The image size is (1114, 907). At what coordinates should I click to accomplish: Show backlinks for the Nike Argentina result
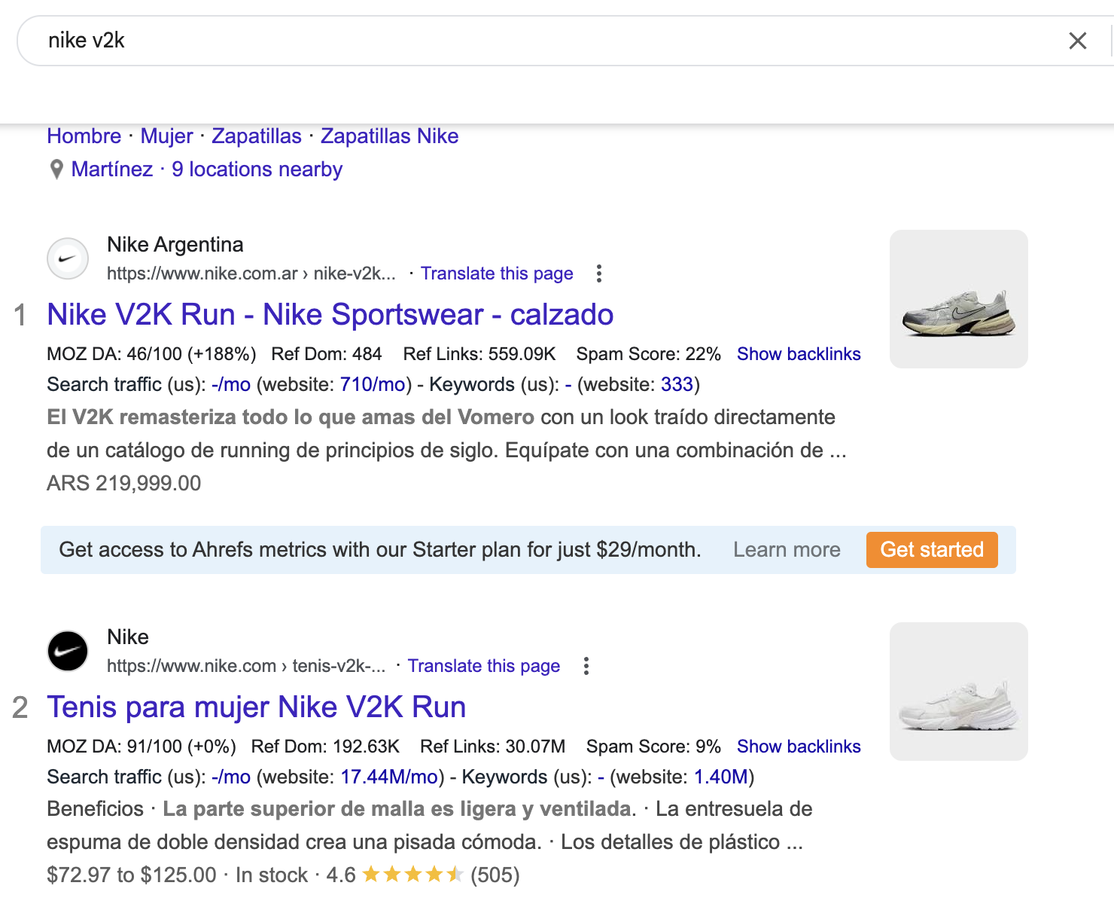(x=799, y=354)
